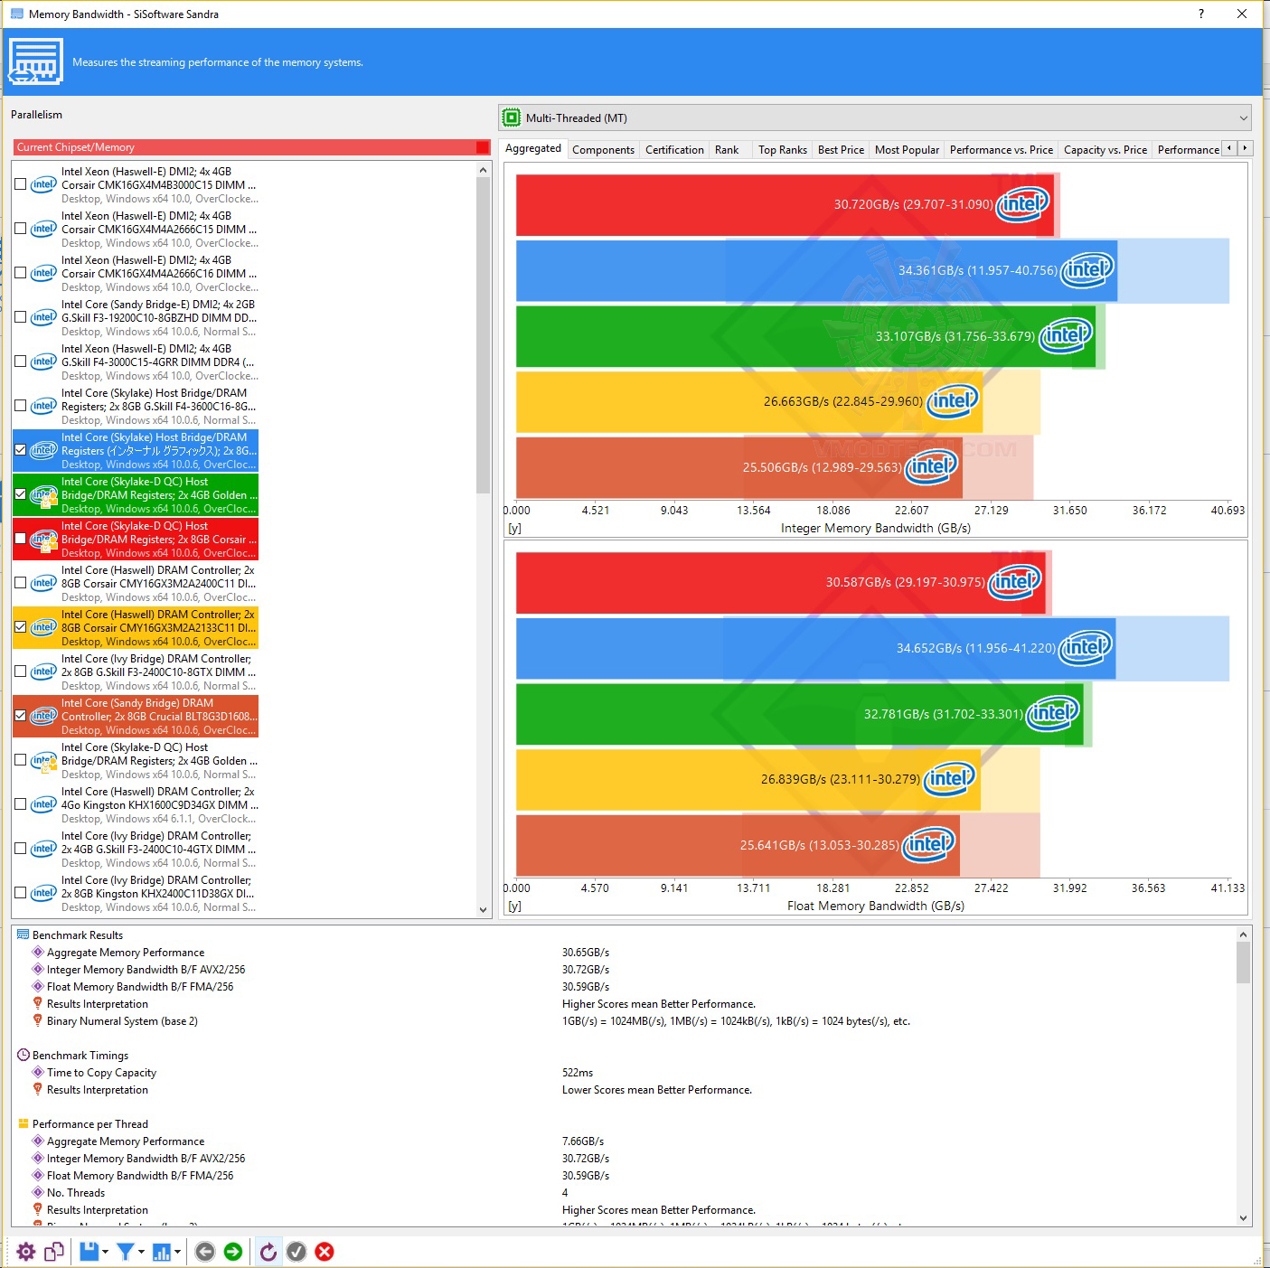This screenshot has height=1268, width=1270.
Task: Select the Binary Numeral System (base 2) row
Action: click(x=624, y=1021)
